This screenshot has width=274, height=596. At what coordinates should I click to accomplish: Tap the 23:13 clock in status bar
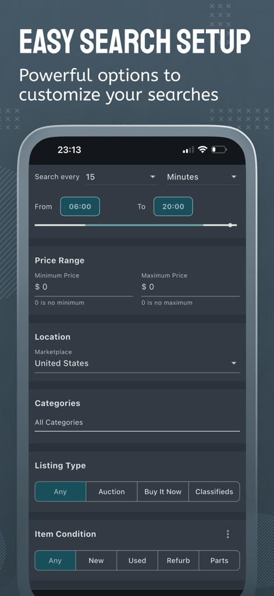pos(69,150)
